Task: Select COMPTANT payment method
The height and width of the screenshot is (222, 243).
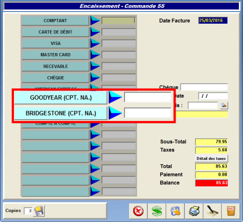Action: 56,20
